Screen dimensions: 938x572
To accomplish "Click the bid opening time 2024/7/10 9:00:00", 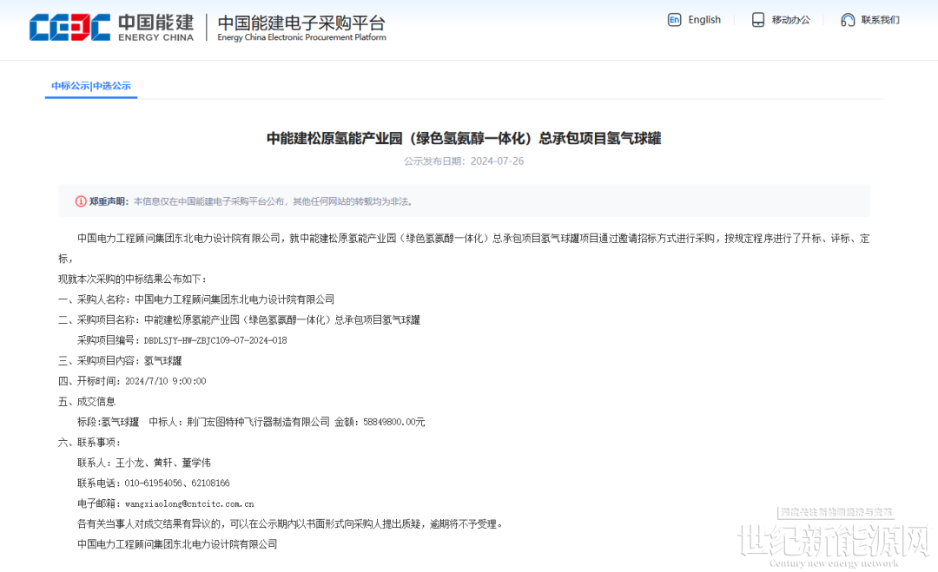I will pos(165,381).
